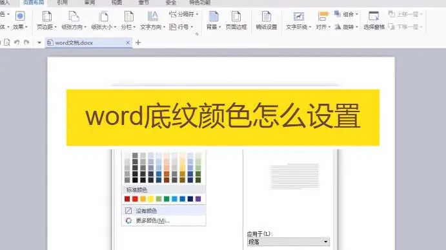Switch to the 章节 sections tab
The height and width of the screenshot is (250, 446).
coord(144,3)
